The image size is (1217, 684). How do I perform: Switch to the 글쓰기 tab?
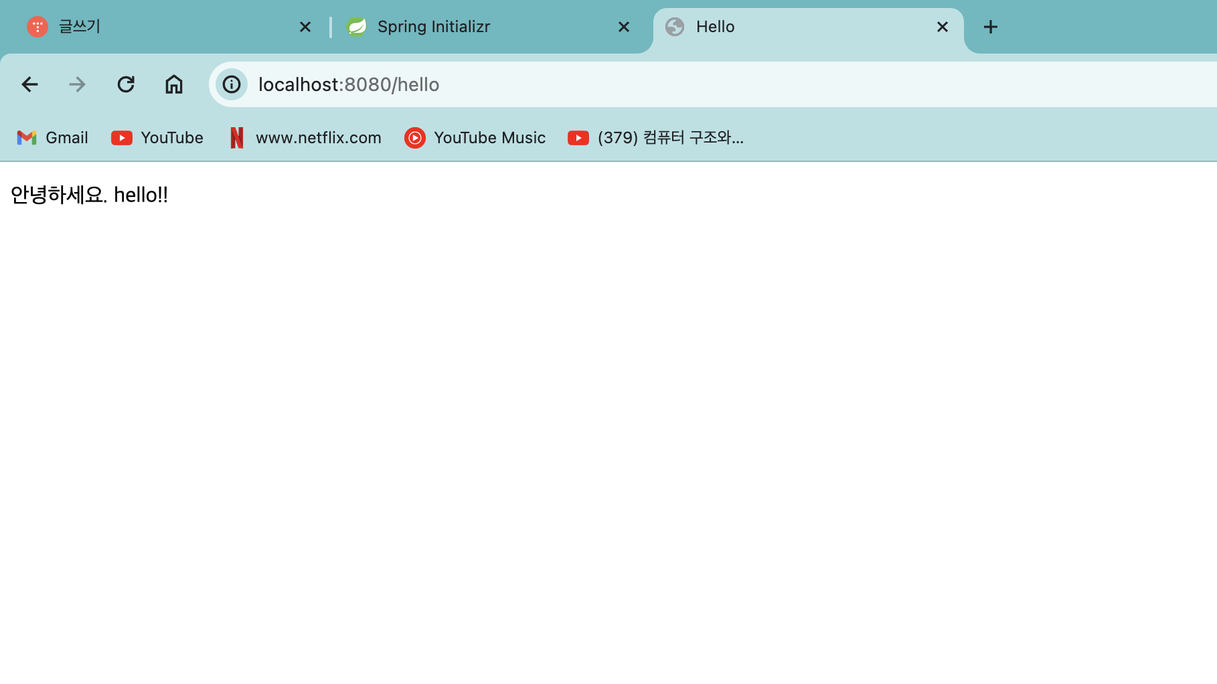169,27
